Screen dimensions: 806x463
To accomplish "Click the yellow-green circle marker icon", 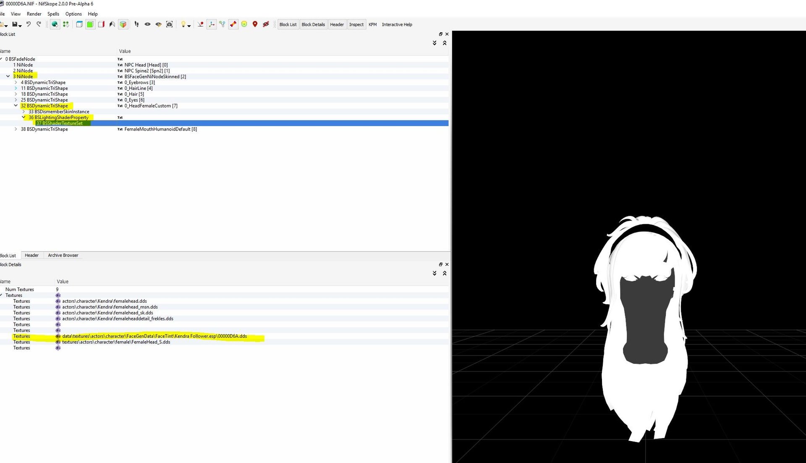I will click(244, 24).
